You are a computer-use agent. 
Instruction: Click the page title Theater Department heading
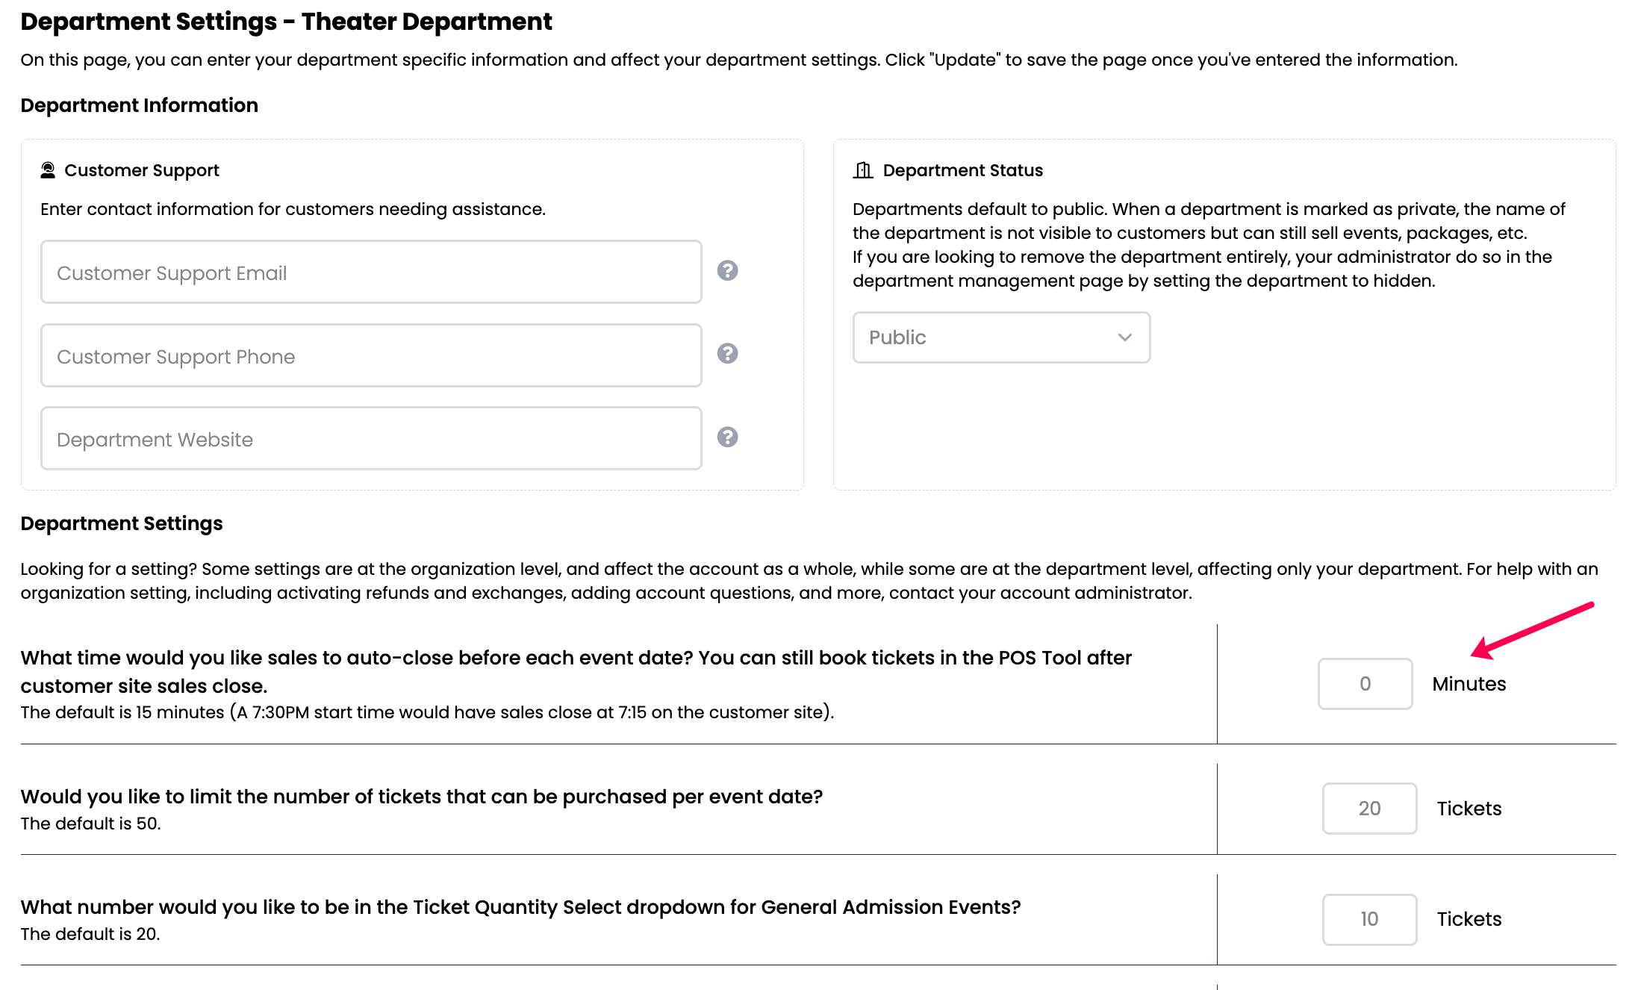pos(287,22)
